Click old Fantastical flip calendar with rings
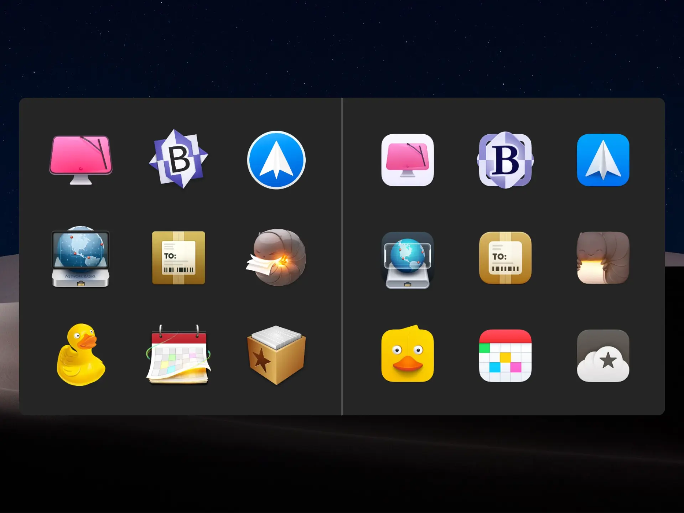 tap(178, 355)
